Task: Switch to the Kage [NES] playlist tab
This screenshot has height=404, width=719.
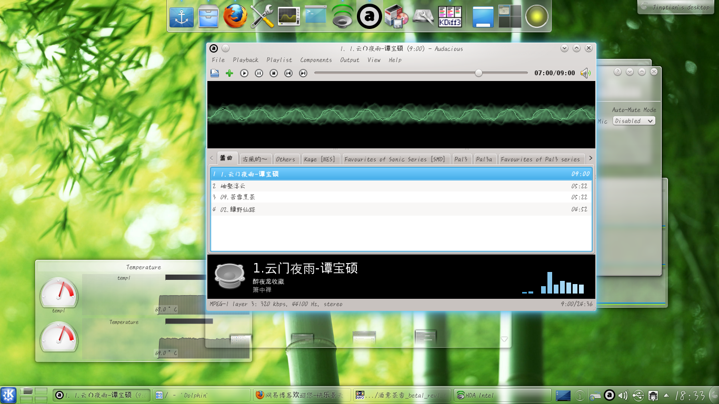Action: [x=319, y=159]
